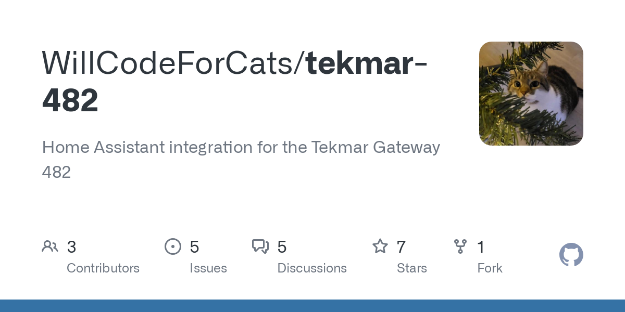Click the Contributors label
Viewport: 625px width, 312px height.
click(x=103, y=268)
